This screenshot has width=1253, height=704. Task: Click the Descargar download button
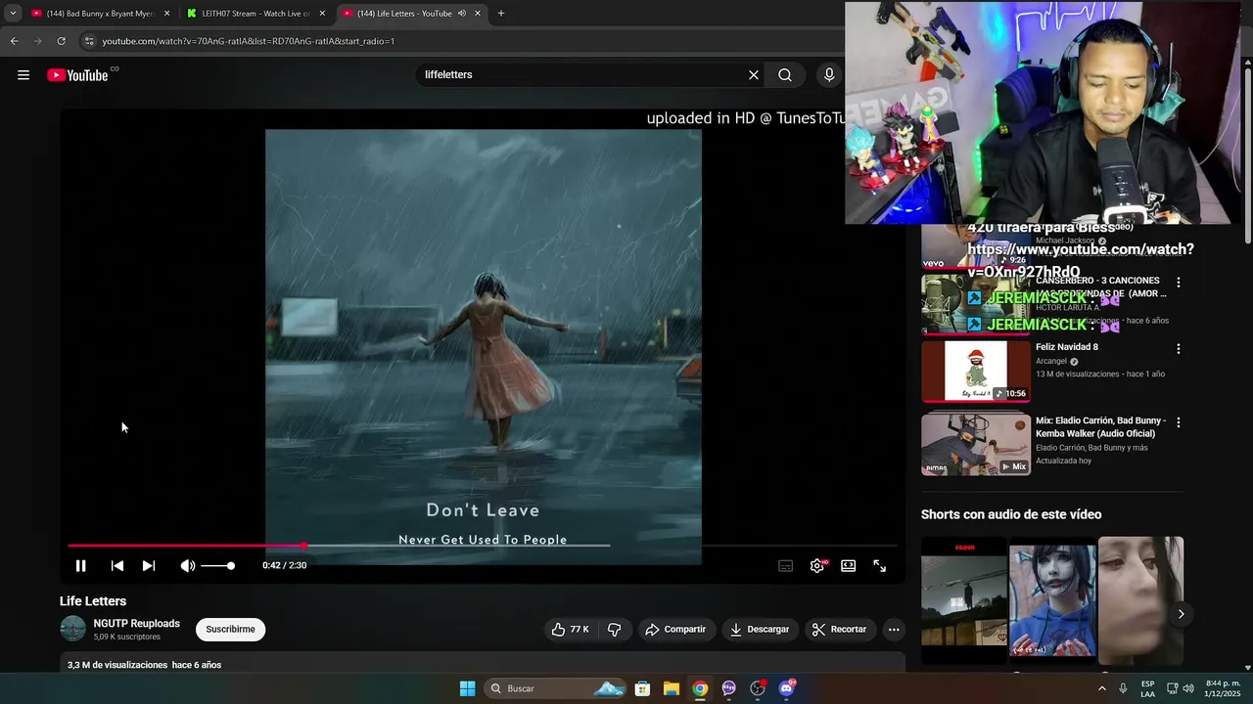point(760,630)
